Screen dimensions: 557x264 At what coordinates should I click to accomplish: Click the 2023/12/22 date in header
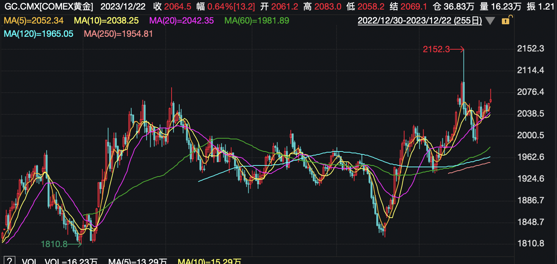coord(123,7)
